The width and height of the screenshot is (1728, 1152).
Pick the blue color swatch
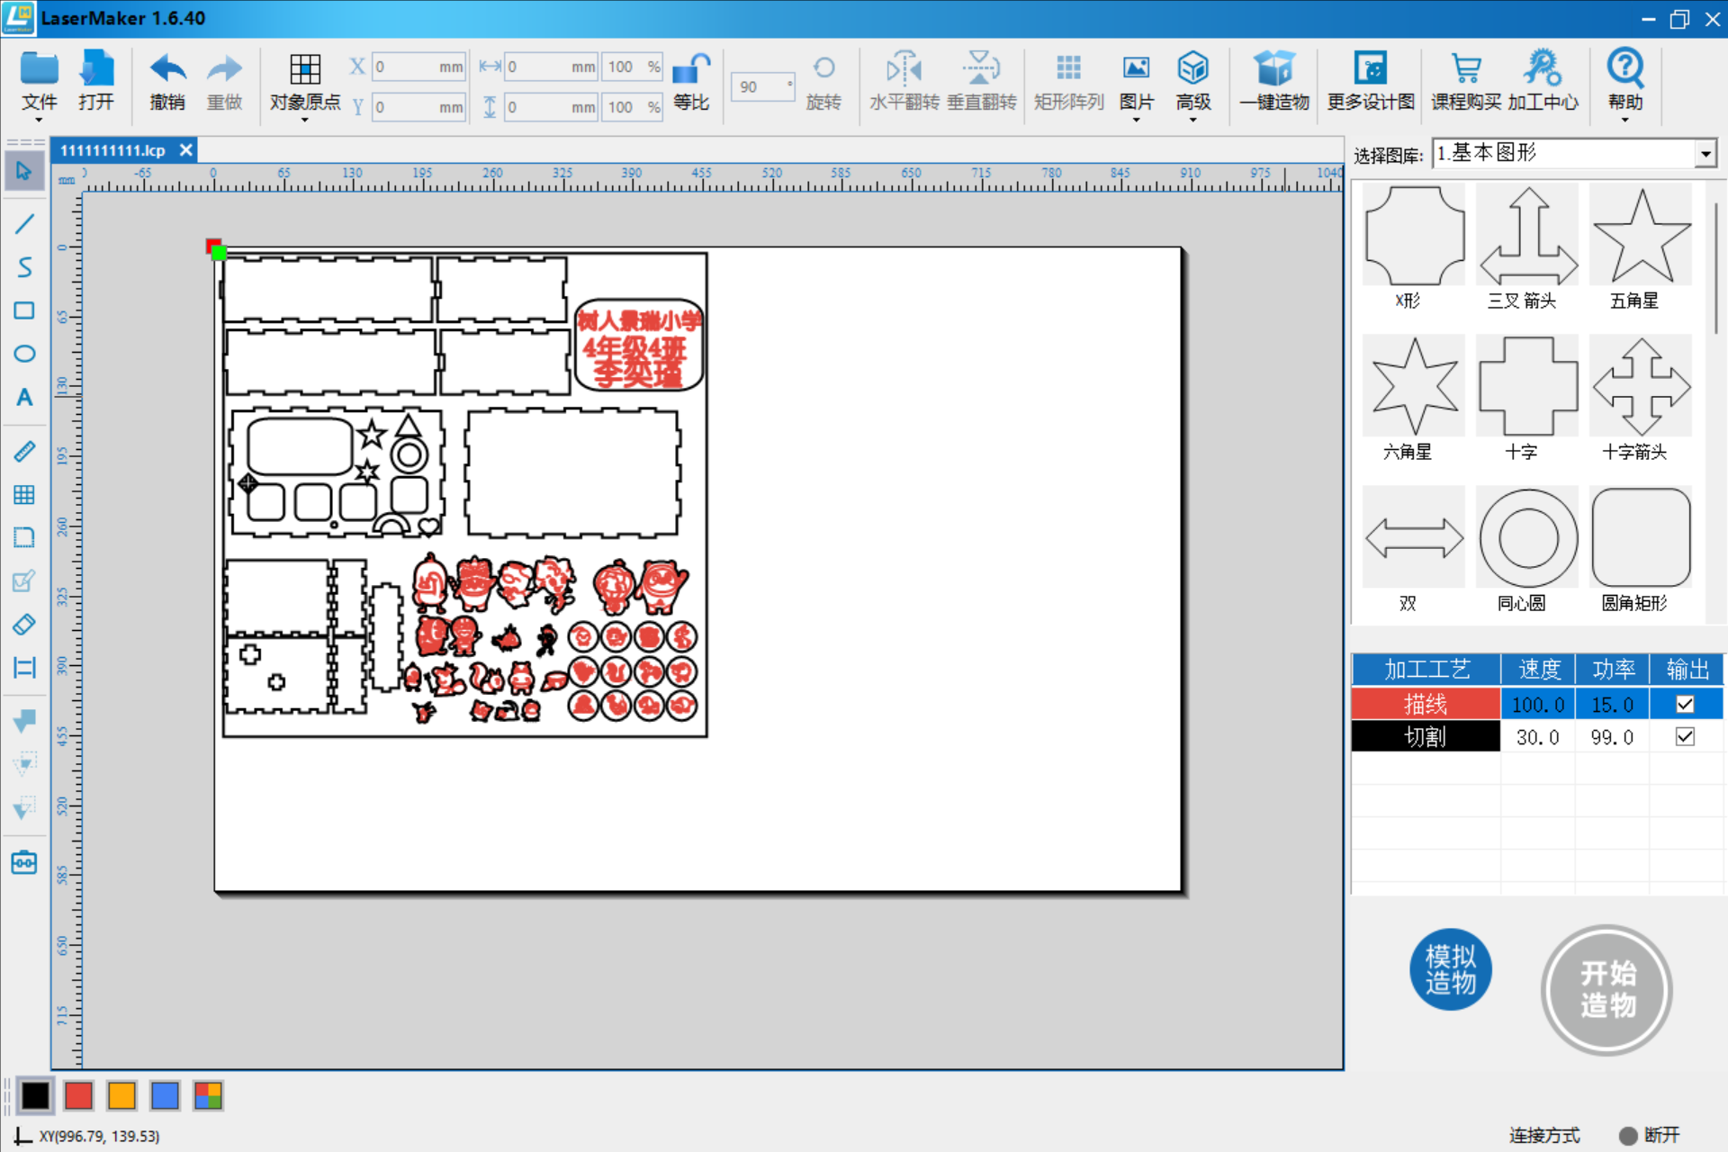(x=165, y=1095)
